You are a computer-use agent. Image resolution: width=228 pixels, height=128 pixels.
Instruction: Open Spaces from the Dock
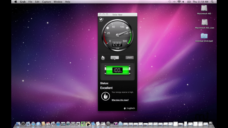[63, 124]
